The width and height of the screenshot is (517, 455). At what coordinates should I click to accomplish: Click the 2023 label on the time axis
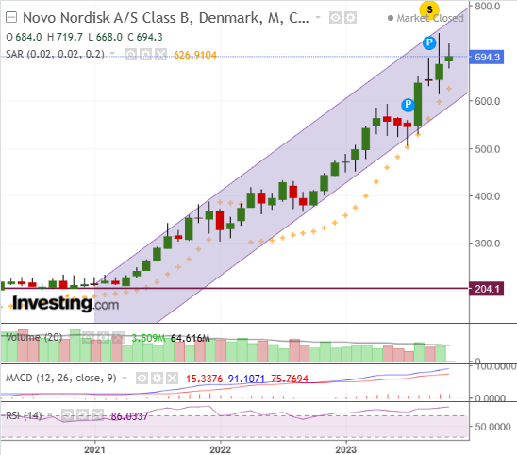pyautogui.click(x=346, y=449)
